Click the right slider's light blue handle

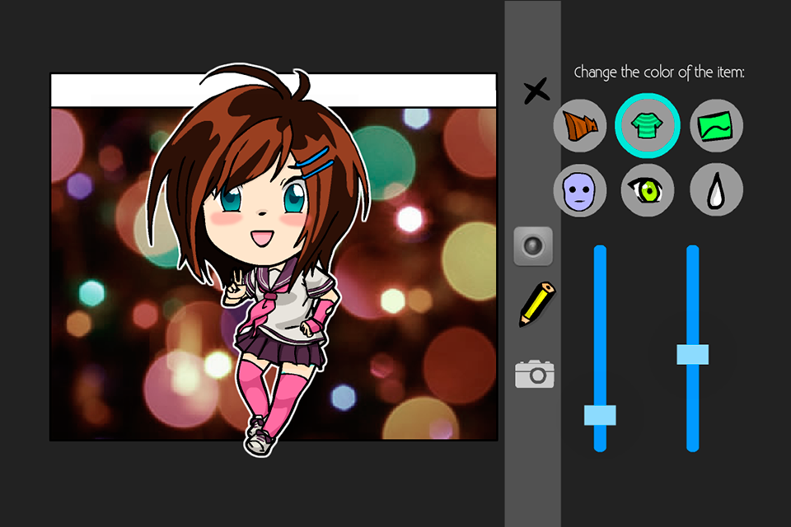(693, 355)
